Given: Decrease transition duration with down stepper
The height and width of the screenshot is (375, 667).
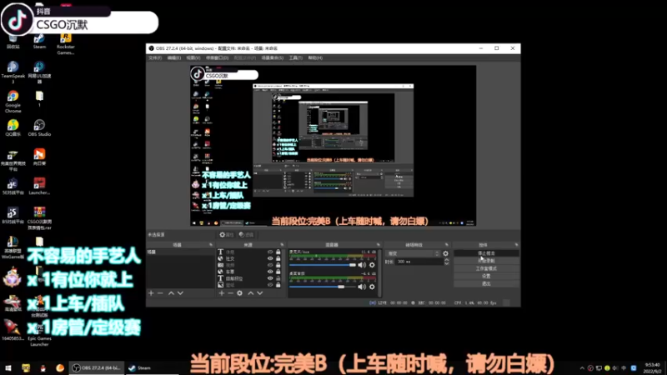Looking at the screenshot, I should (x=446, y=263).
